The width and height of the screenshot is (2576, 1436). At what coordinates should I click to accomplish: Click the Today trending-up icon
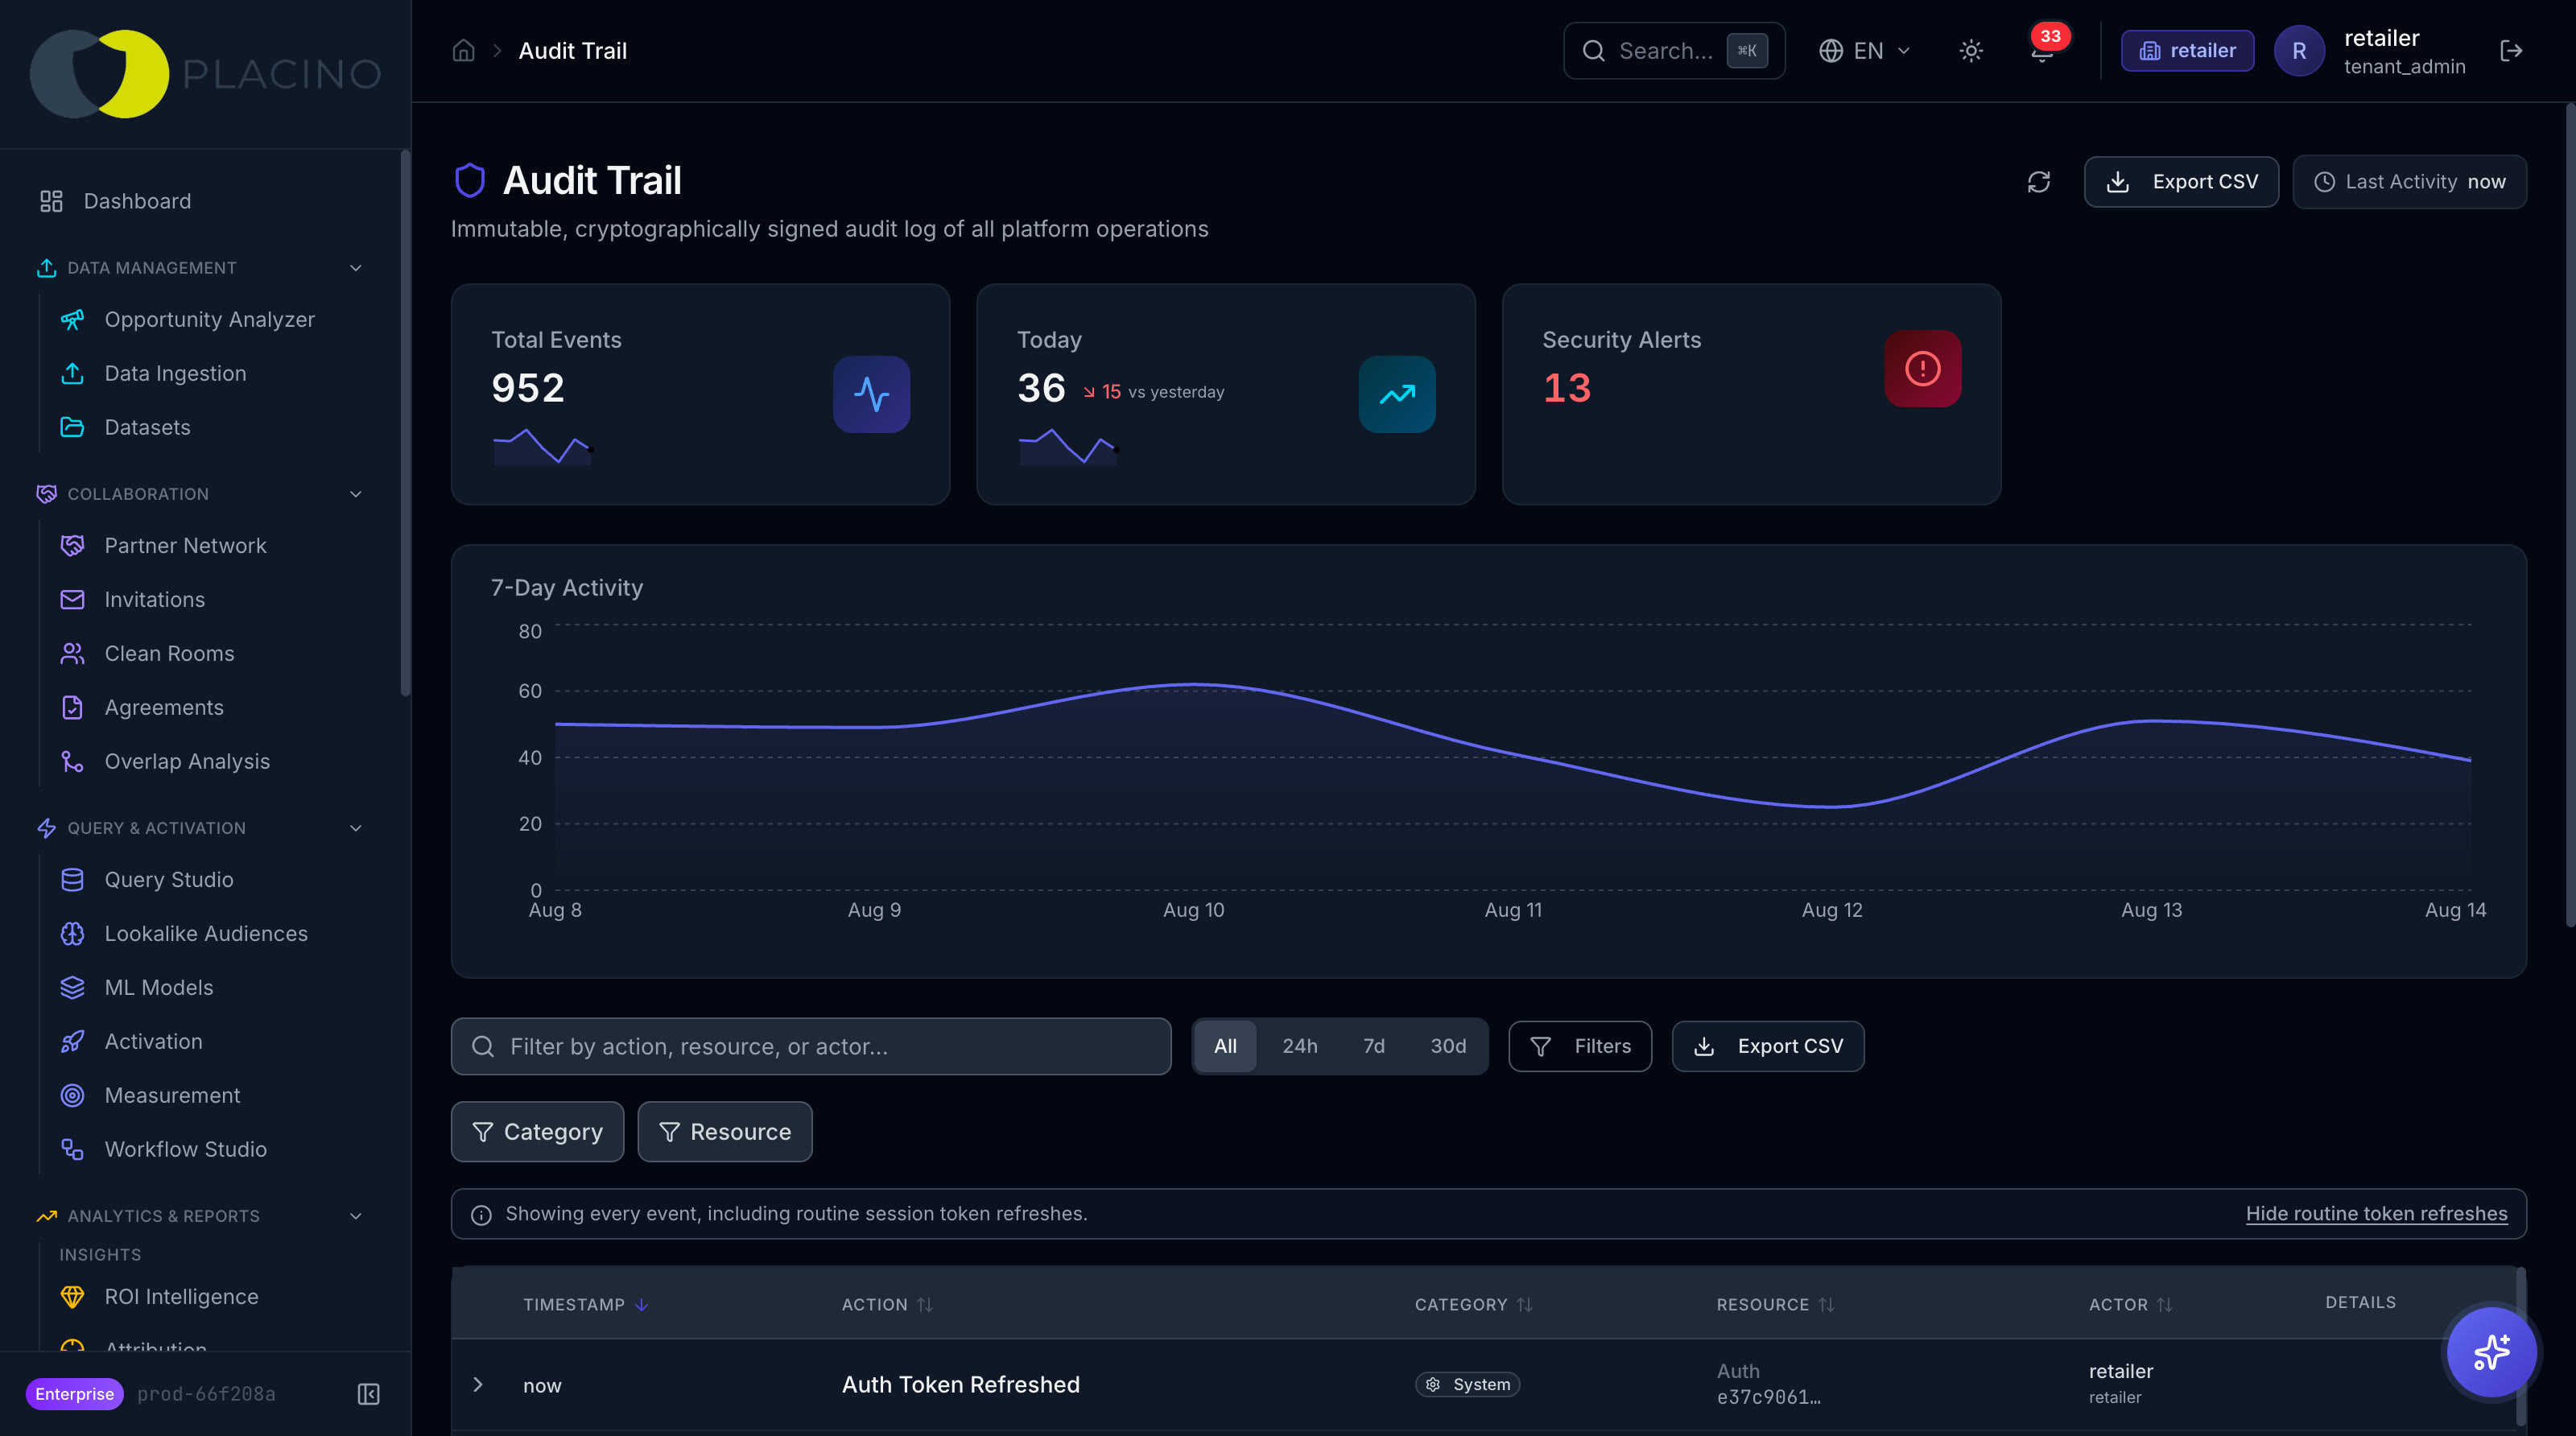coord(1397,394)
